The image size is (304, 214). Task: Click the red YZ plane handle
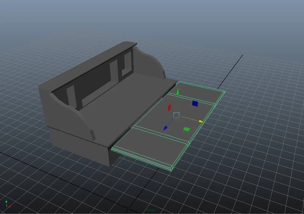coord(169,107)
